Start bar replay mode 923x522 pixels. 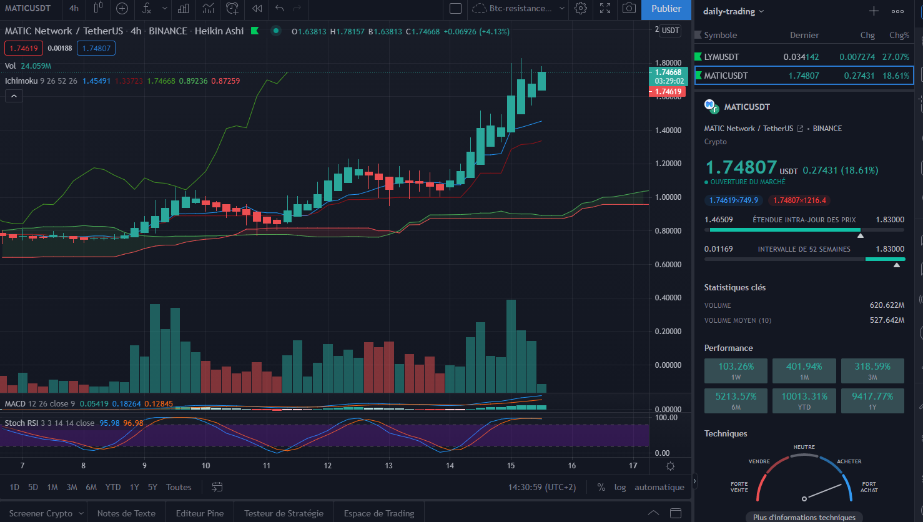257,8
